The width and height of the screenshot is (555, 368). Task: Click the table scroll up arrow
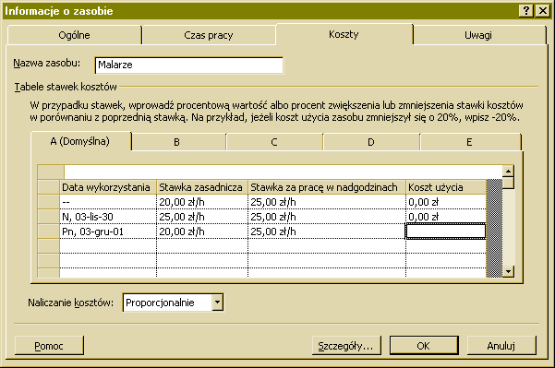tap(508, 172)
